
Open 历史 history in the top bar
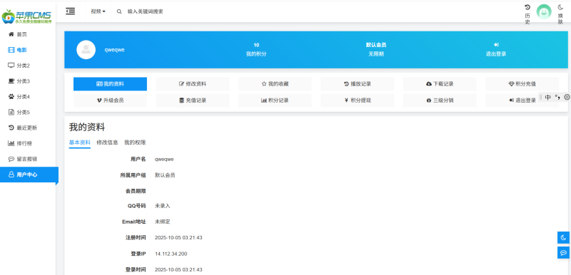pyautogui.click(x=527, y=14)
